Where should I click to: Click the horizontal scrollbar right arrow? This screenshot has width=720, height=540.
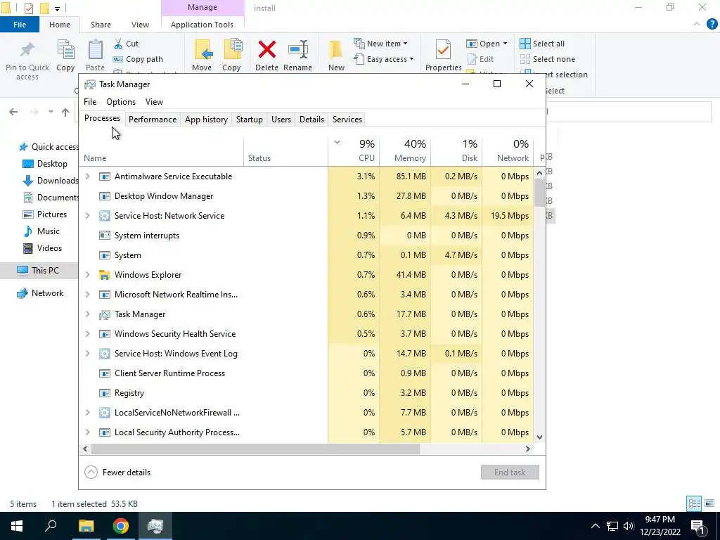(x=528, y=449)
